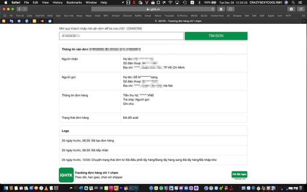Click the Cài đặt ngay install button
This screenshot has width=307, height=192.
coord(239,174)
